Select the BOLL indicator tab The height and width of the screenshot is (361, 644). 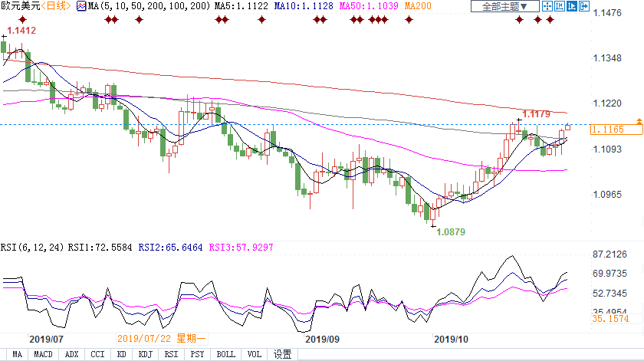(x=228, y=354)
